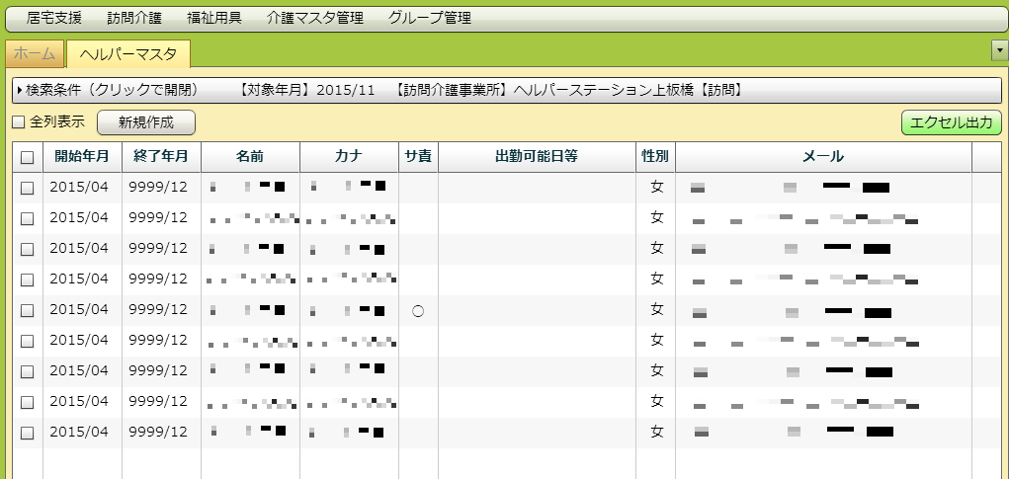Click the 新規作成 button

145,122
